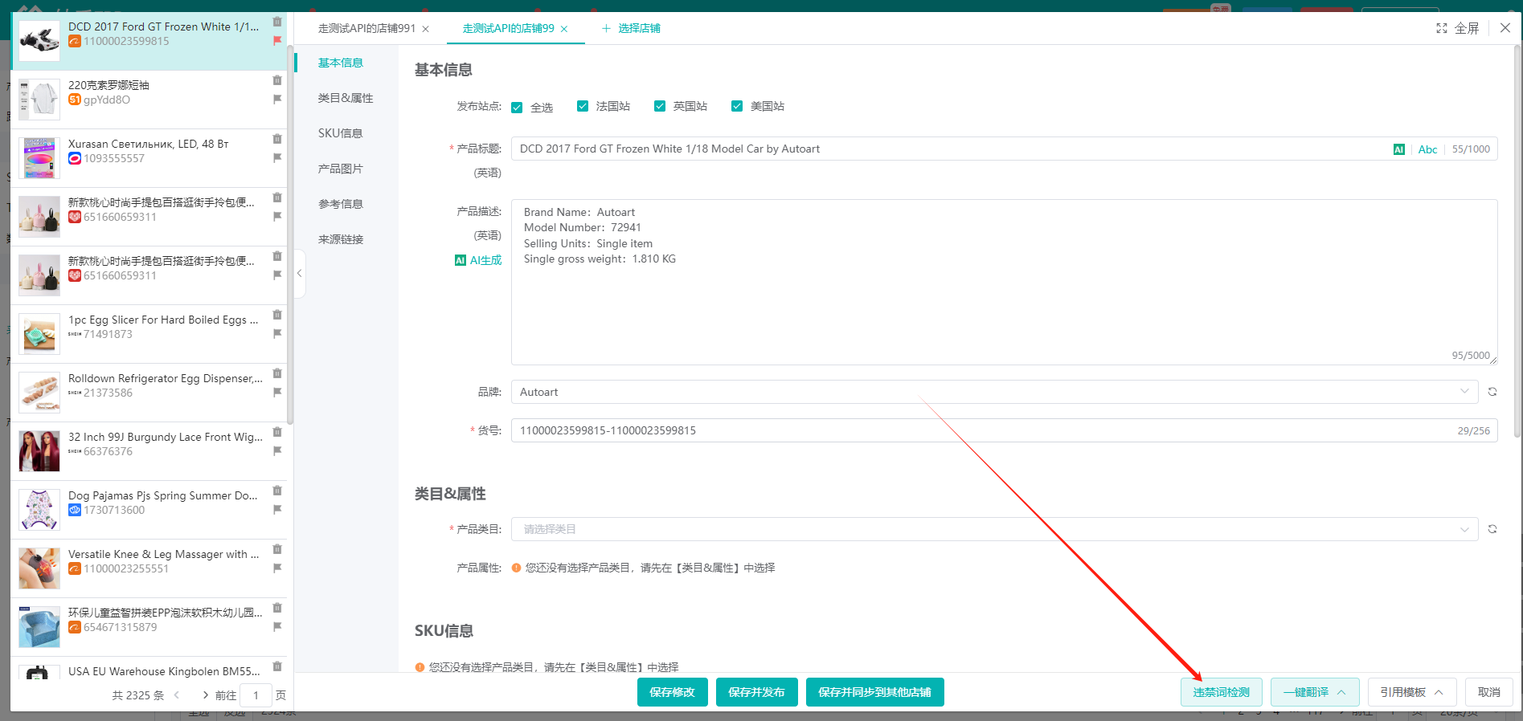
Task: Delete the DCD 2017 Ford GT list item
Action: 277,22
